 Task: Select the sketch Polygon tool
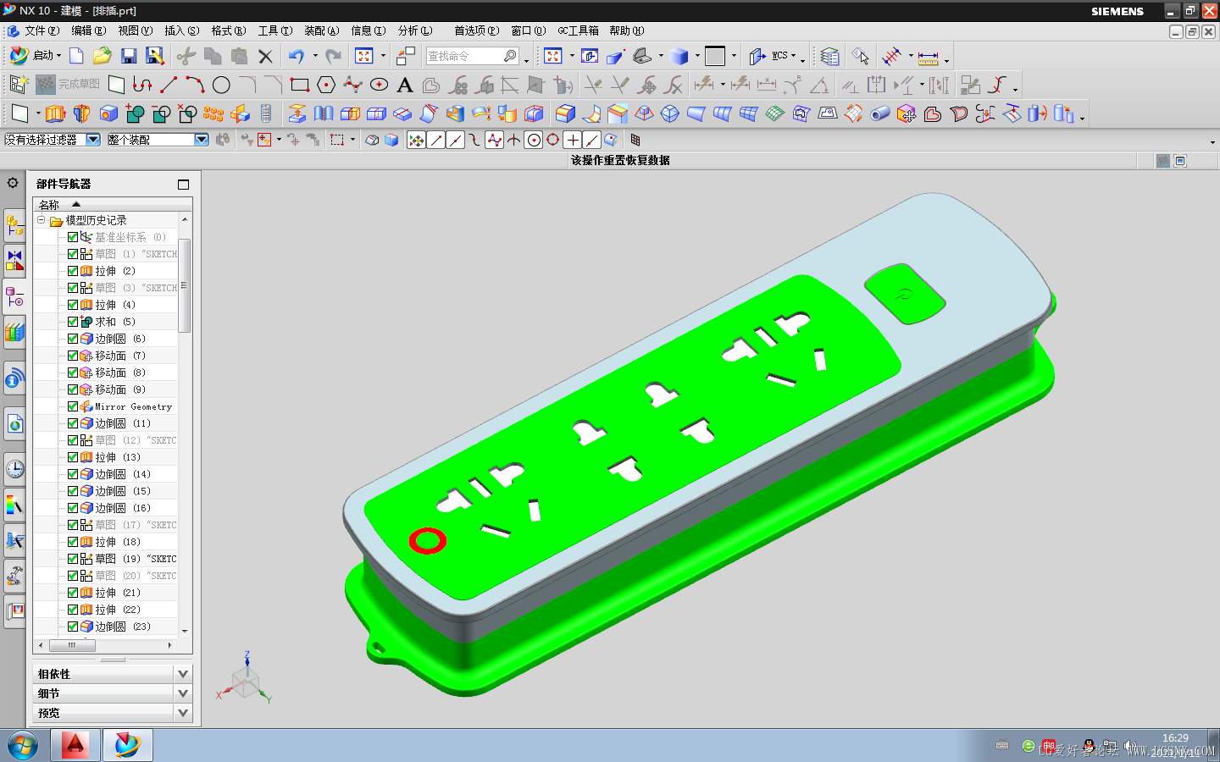326,85
